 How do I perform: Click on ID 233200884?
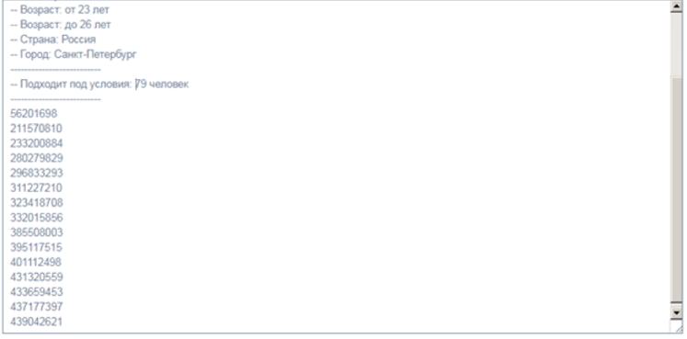37,143
